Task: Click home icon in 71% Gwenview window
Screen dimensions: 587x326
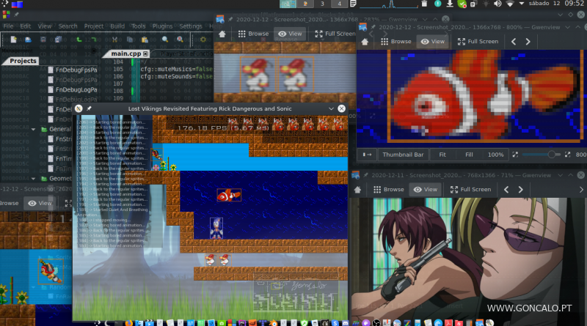Action: click(357, 190)
